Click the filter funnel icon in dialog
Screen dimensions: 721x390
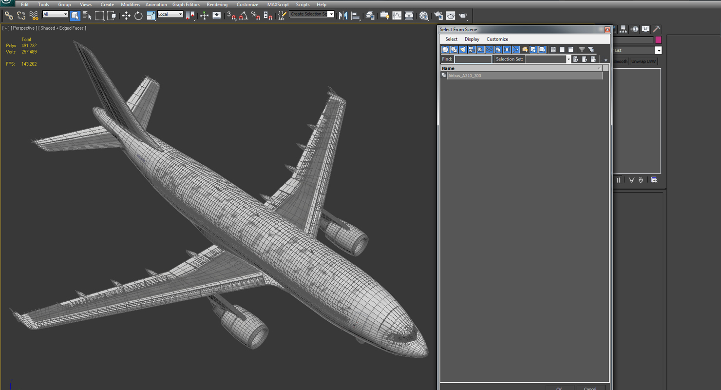[582, 49]
